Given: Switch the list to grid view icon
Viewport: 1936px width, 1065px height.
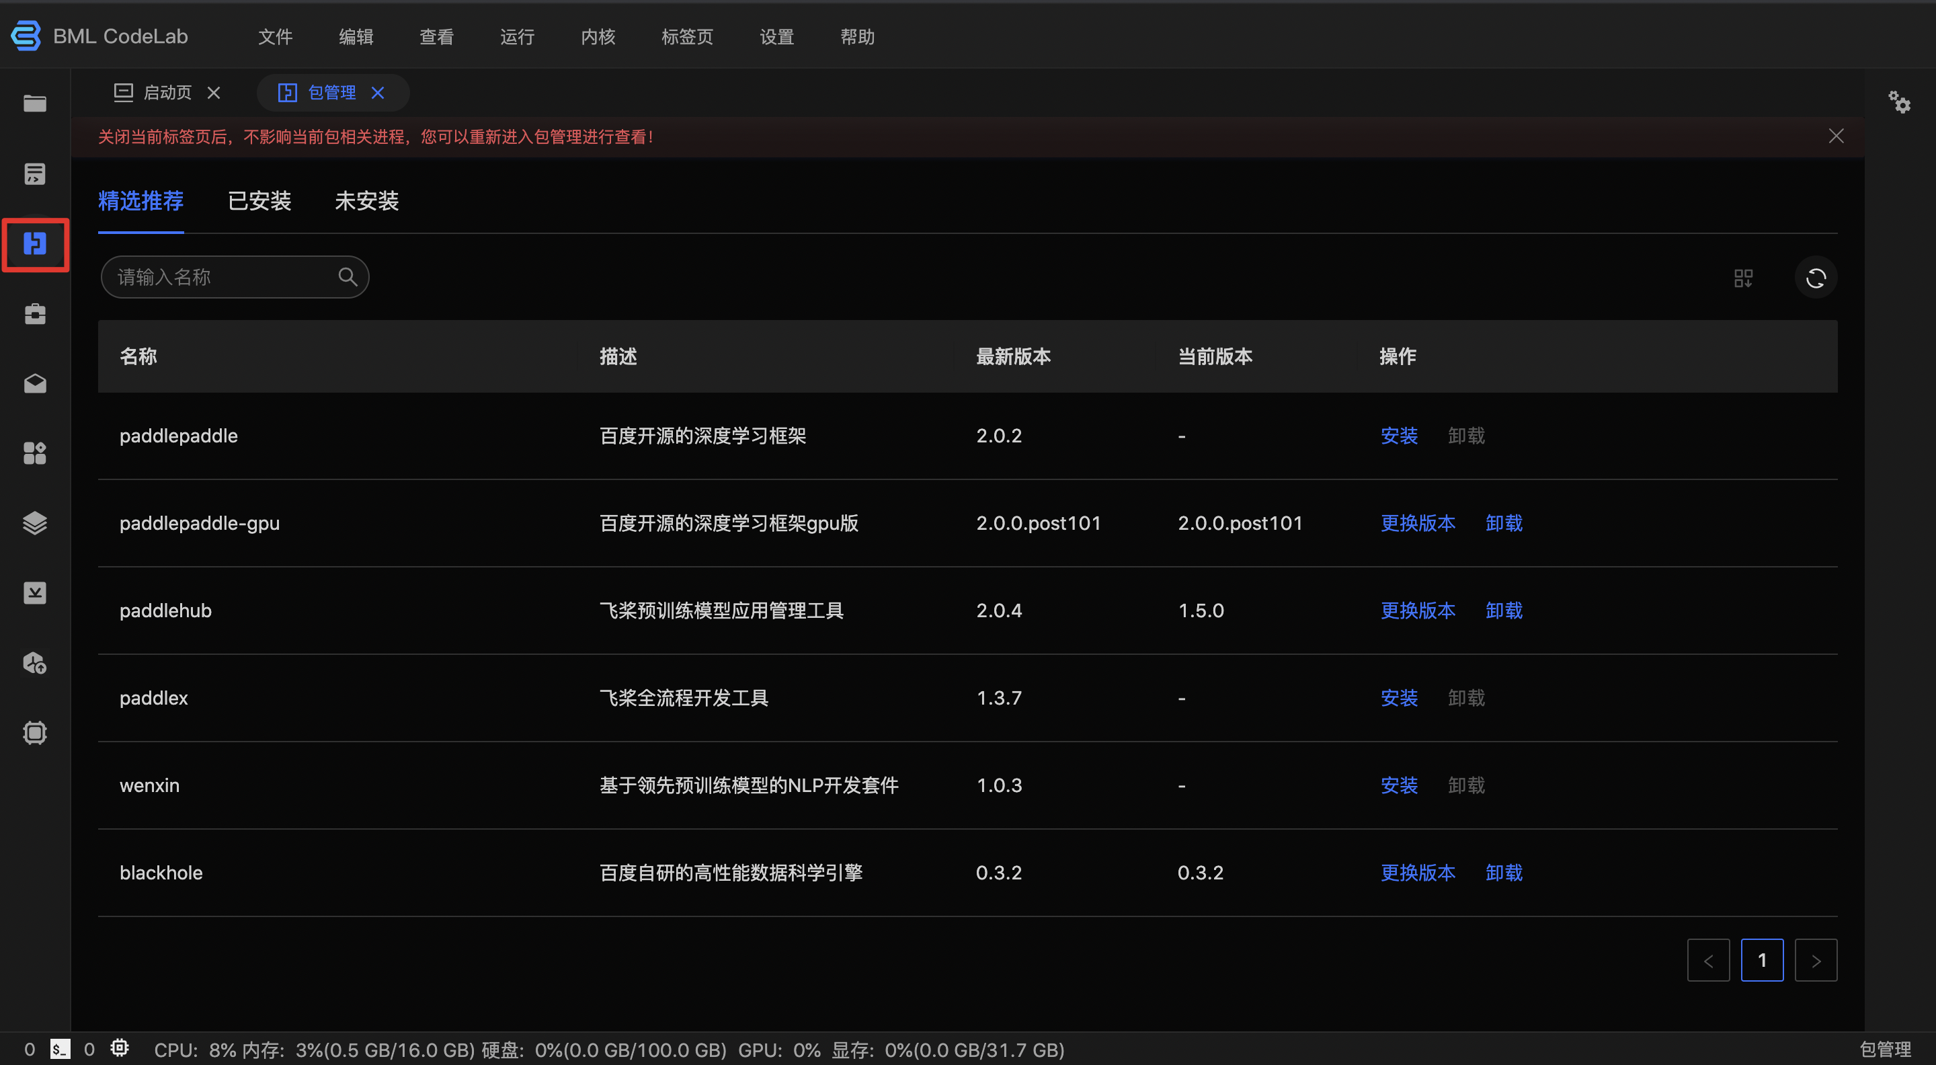Looking at the screenshot, I should point(1744,278).
